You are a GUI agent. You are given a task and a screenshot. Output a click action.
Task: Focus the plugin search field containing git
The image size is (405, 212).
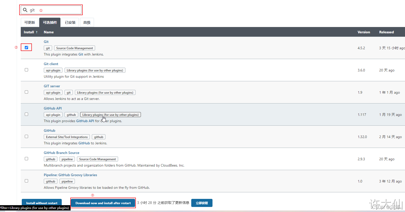[51, 10]
